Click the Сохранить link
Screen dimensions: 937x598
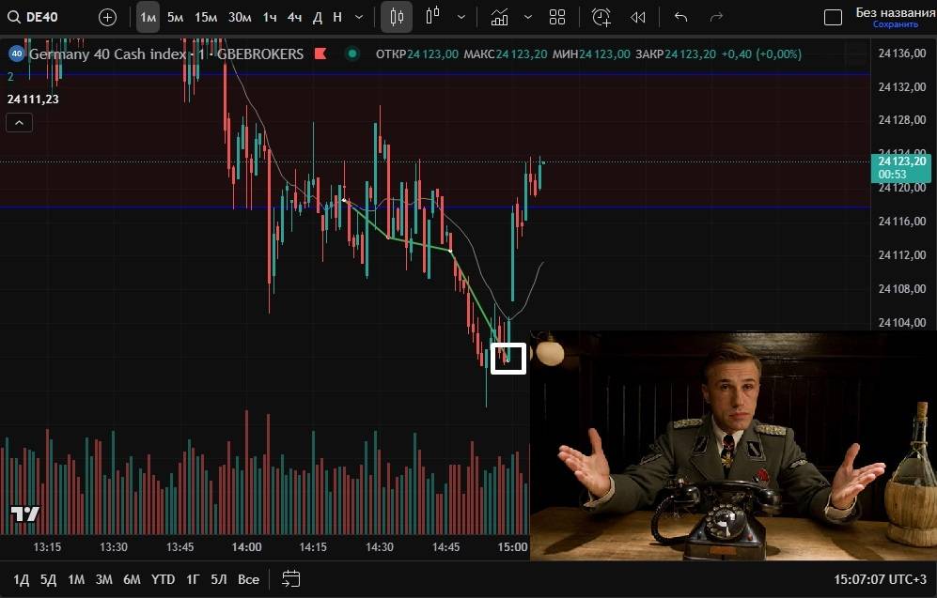point(895,24)
